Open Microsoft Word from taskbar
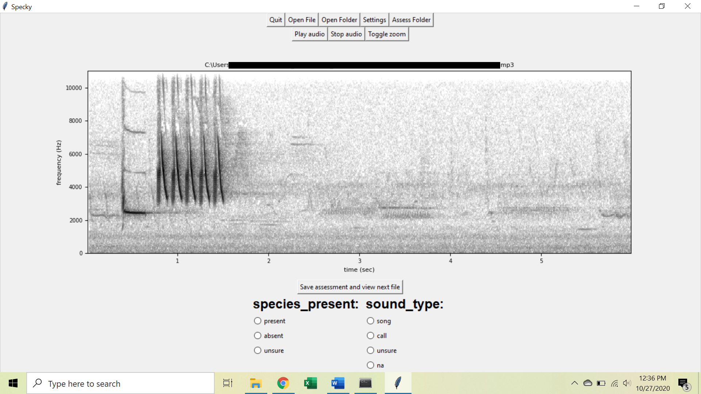Screen dimensions: 701x394 point(338,383)
